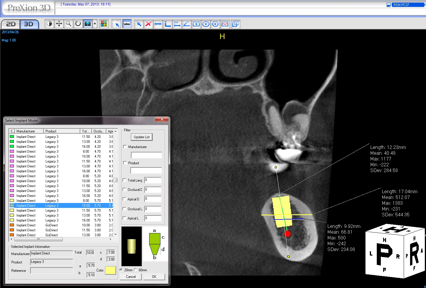Image resolution: width=426 pixels, height=288 pixels.
Task: Click the red dot marker on implant axis
Action: (x=288, y=234)
